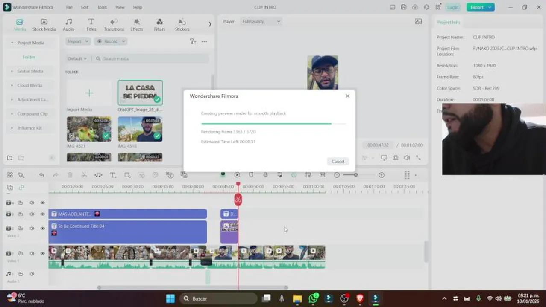Open the Tools menu
The height and width of the screenshot is (307, 546).
point(102,7)
